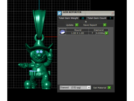Click the Update button label
134x101 pixels.
click(70, 25)
